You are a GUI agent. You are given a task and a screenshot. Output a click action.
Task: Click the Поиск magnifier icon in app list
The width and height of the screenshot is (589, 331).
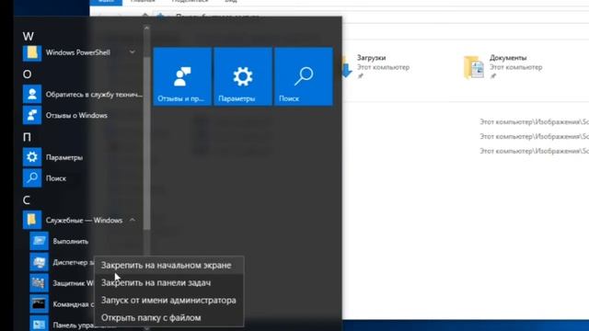tap(32, 178)
